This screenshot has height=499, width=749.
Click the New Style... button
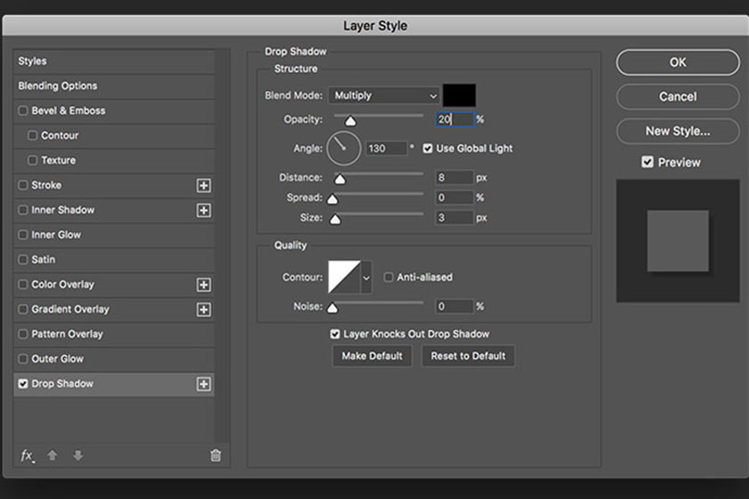[678, 131]
